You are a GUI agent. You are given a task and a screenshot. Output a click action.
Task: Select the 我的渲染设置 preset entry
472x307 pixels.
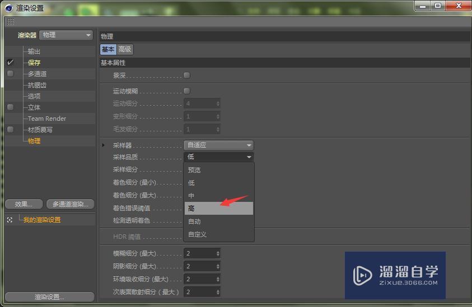coord(42,220)
